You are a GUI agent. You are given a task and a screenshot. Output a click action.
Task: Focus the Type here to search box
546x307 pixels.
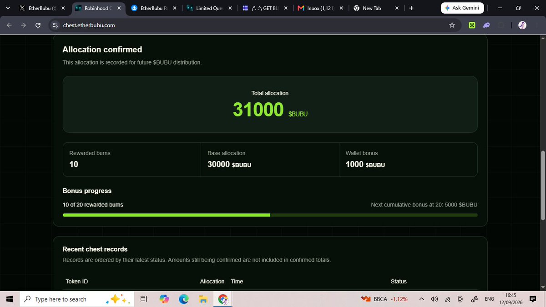point(76,299)
